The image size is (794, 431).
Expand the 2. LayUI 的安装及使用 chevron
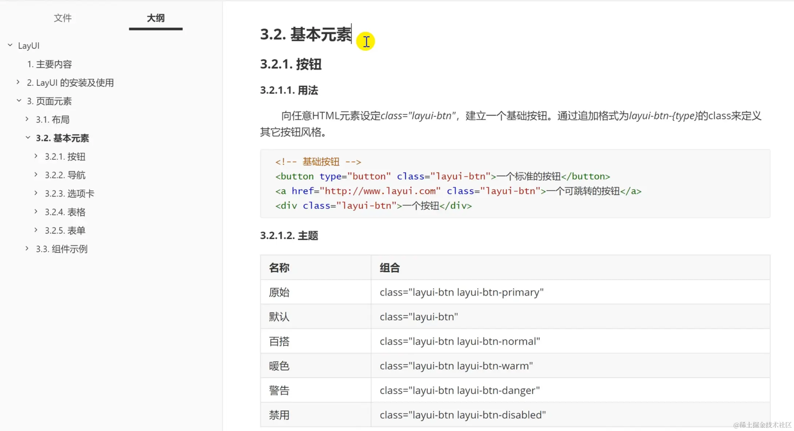pyautogui.click(x=18, y=82)
